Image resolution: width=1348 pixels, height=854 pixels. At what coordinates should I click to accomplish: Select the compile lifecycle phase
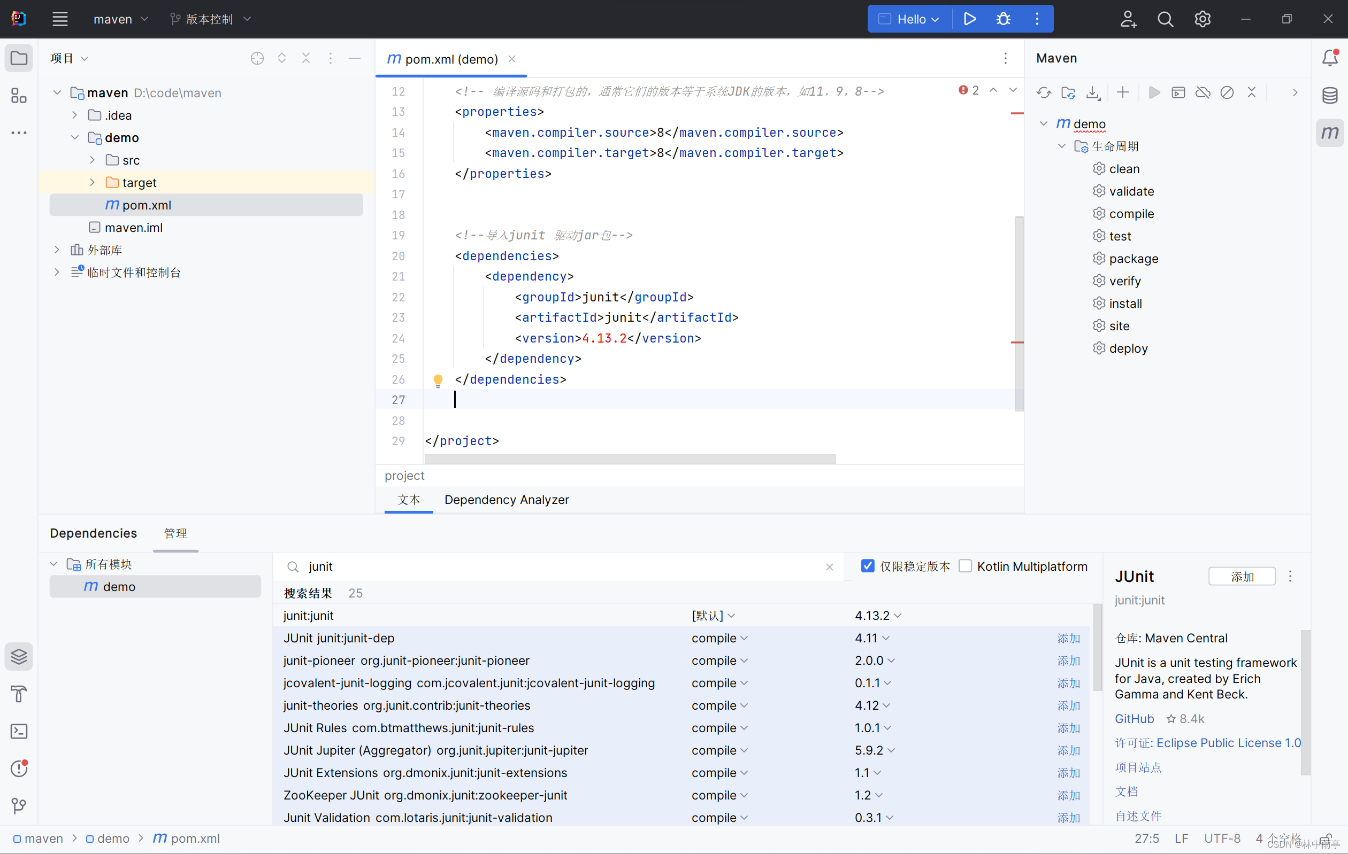[x=1131, y=214]
